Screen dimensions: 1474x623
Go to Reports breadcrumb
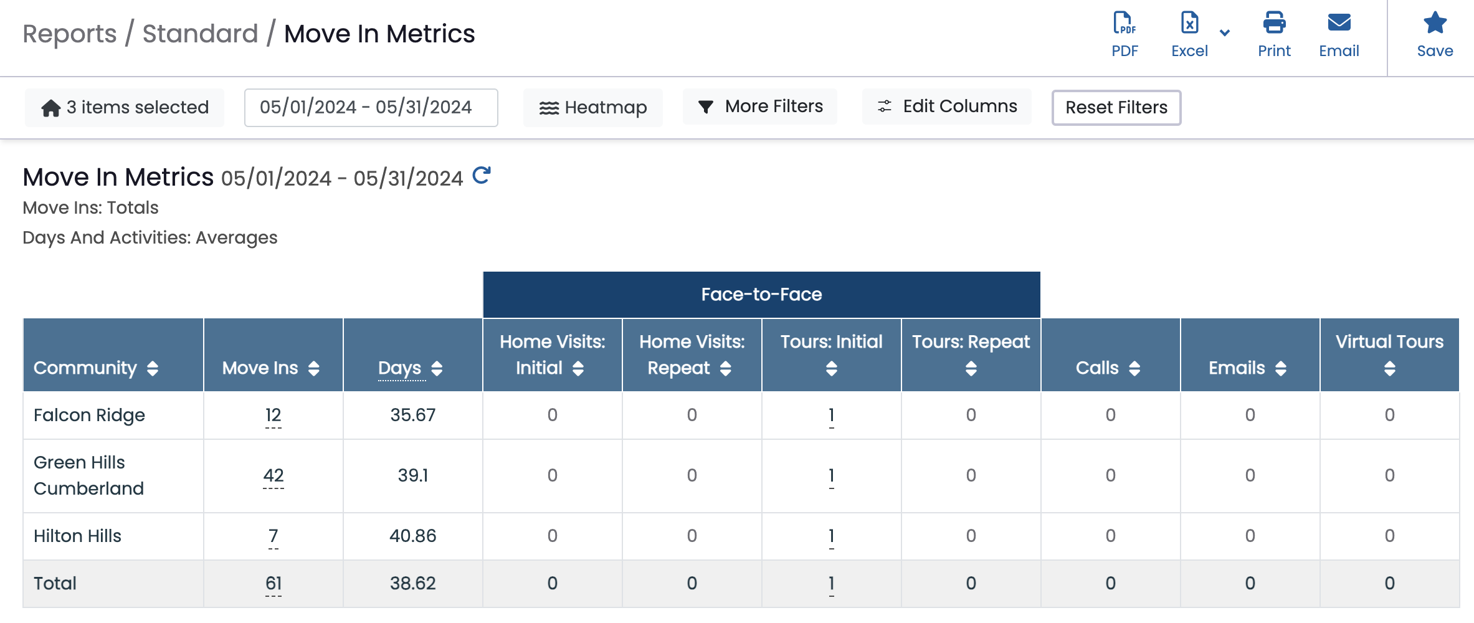70,34
